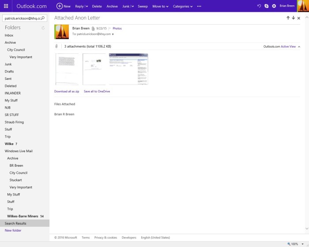This screenshot has width=309, height=247.
Task: Collapse the Active View chevron
Action: click(x=299, y=46)
